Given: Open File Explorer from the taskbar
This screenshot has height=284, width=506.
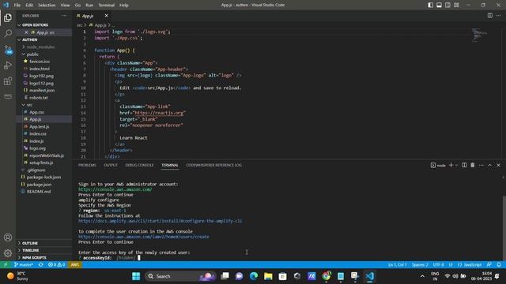Looking at the screenshot, I should click(268, 276).
